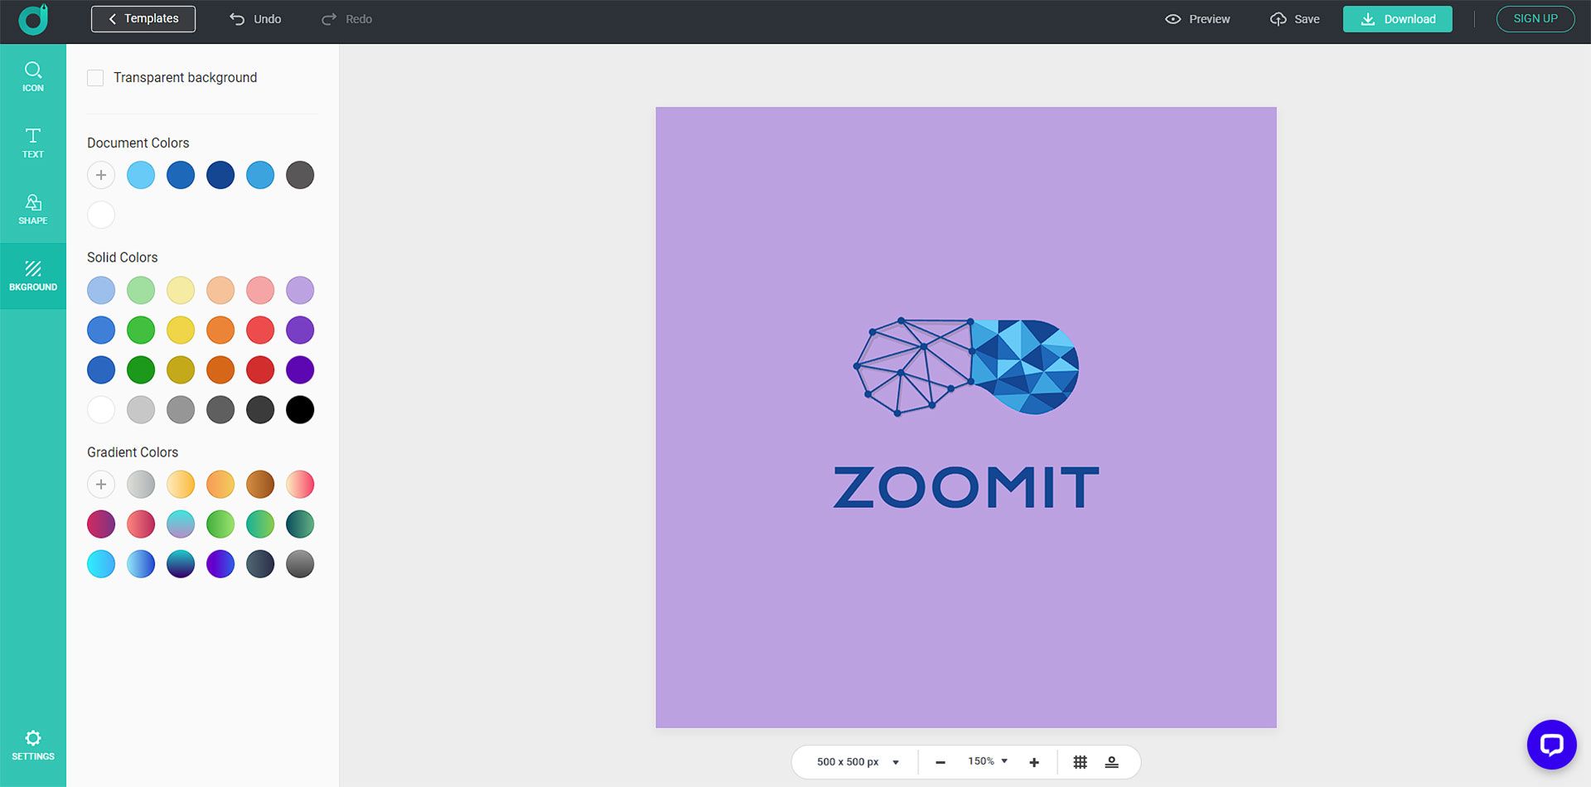
Task: Add a new document color
Action: point(101,176)
